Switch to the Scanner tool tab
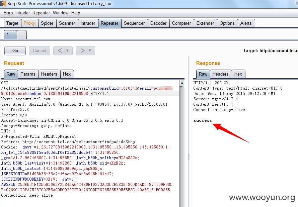 point(67,23)
